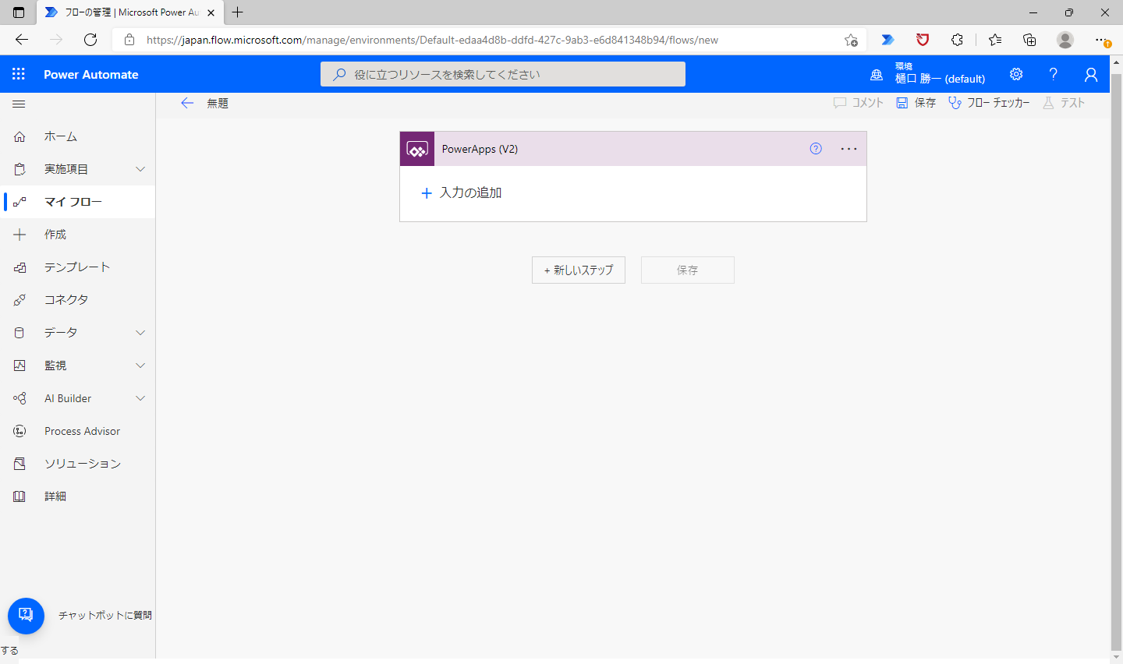Open the environment picker 樋口 勝一 (default)
Viewport: 1123px width, 664px height.
928,74
